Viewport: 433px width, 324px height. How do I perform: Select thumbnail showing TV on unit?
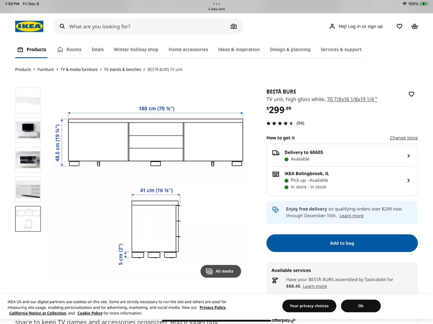point(28,130)
